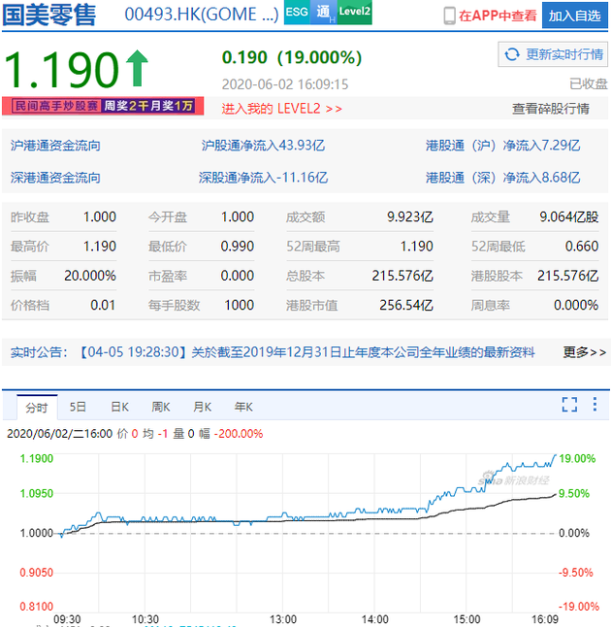This screenshot has height=627, width=611.
Task: Click the 19.00% right axis label
Action: pos(577,459)
